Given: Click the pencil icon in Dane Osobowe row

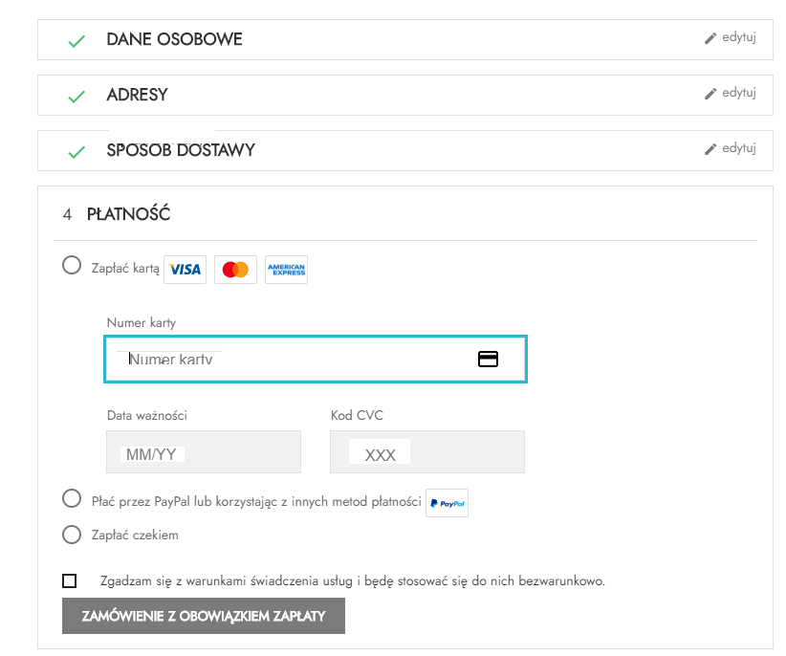Looking at the screenshot, I should tap(710, 38).
